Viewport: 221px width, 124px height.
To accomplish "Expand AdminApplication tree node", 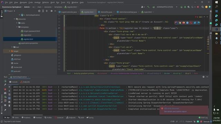I will click(x=19, y=15).
